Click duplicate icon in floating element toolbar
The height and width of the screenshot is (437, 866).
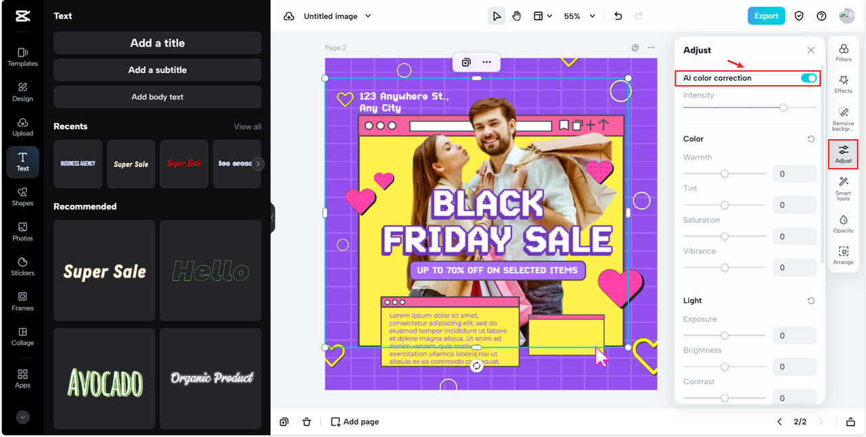[466, 62]
